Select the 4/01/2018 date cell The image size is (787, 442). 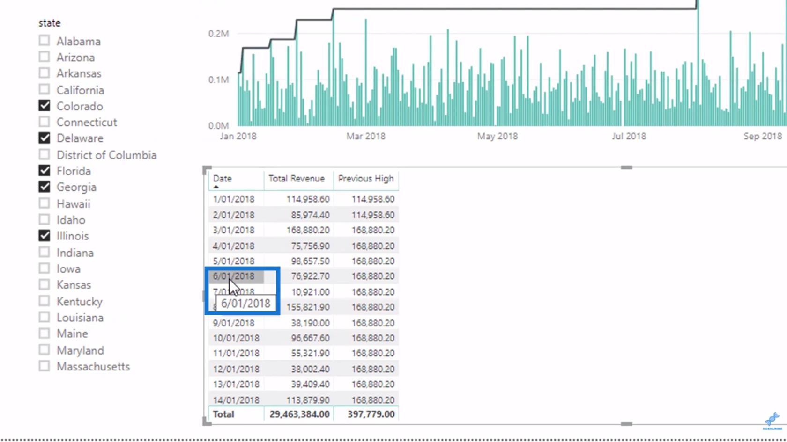[x=234, y=246]
